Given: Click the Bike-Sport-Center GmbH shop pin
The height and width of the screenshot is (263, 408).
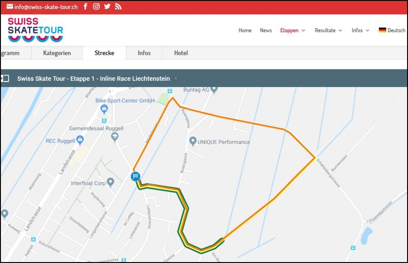Looking at the screenshot, I should (x=104, y=109).
